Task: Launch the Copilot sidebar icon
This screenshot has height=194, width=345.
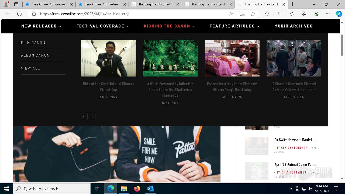Action: pyautogui.click(x=339, y=14)
